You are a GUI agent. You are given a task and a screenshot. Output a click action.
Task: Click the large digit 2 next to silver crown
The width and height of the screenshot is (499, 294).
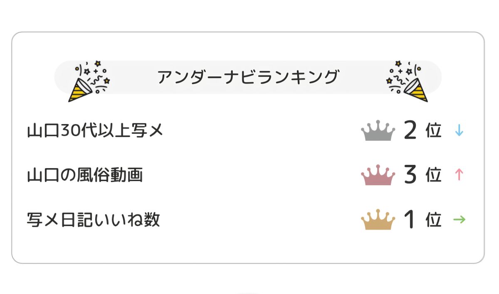point(410,131)
